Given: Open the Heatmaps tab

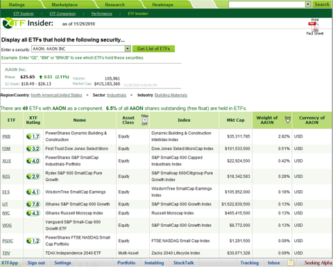Looking at the screenshot, I should coord(162,5).
